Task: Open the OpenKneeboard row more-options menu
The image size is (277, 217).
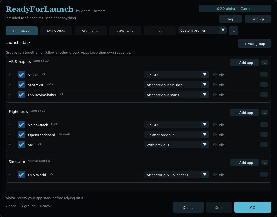Action: point(264,135)
